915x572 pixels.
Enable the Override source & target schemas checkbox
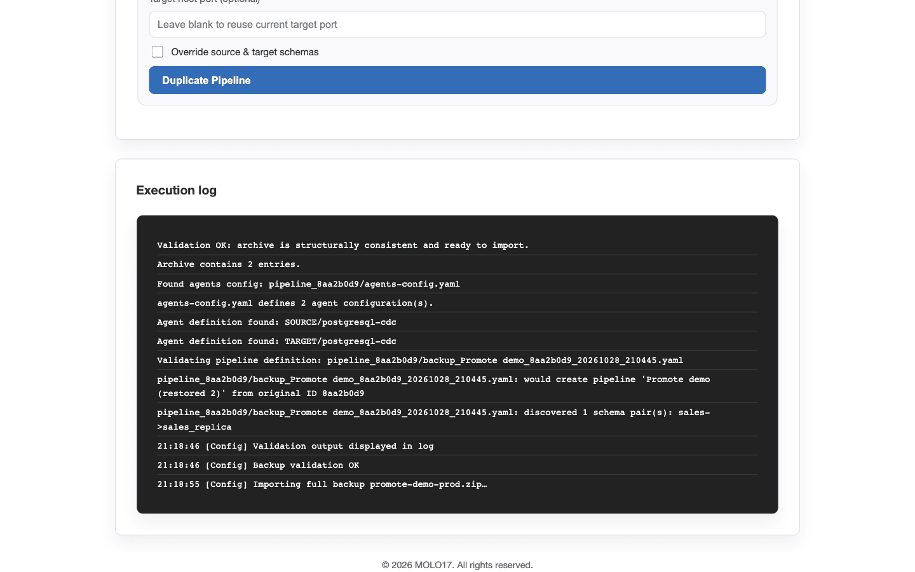pyautogui.click(x=158, y=52)
